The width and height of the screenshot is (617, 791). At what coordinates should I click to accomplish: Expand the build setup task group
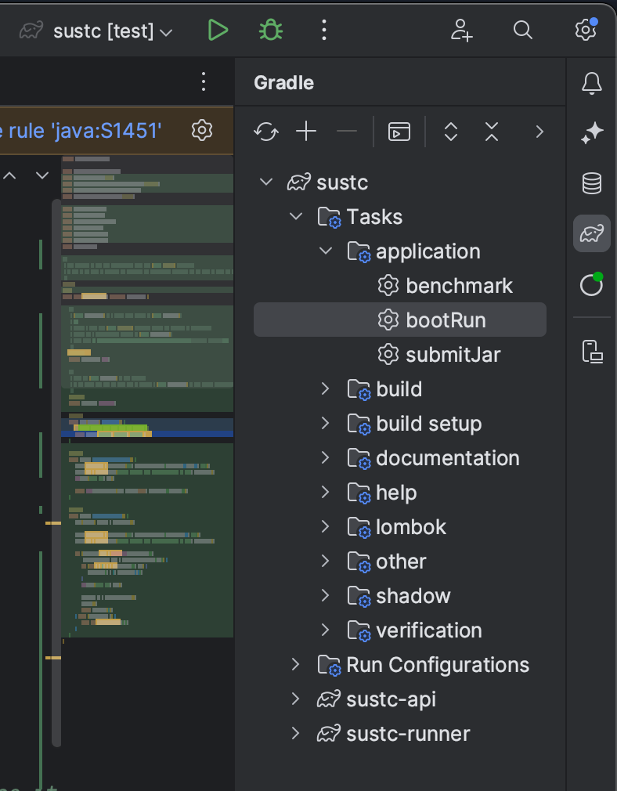326,423
